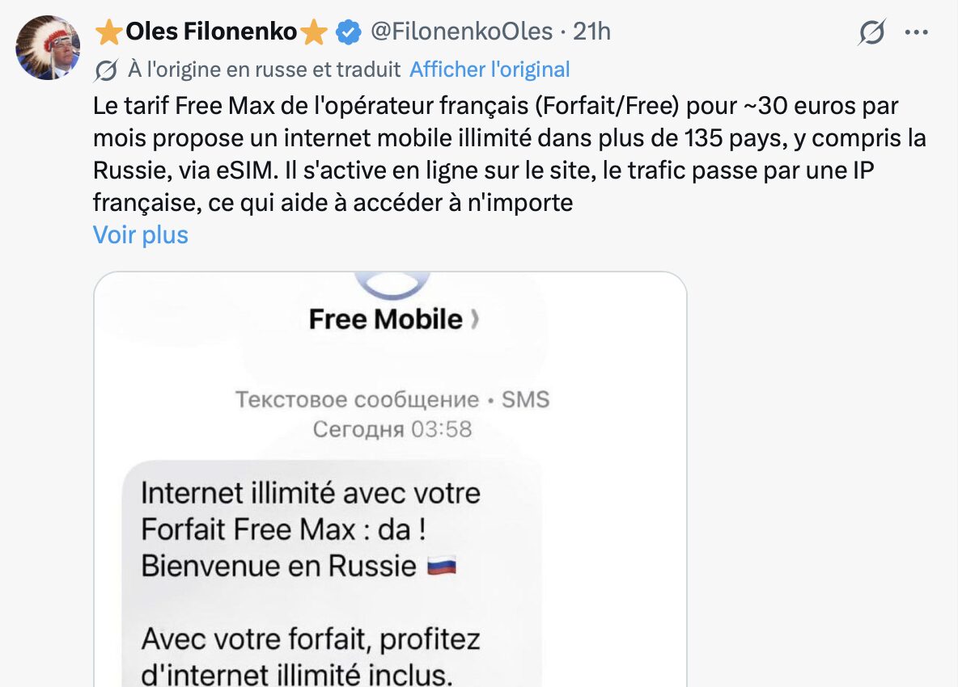
Task: Click the Oles Filonenko display name
Action: point(211,32)
